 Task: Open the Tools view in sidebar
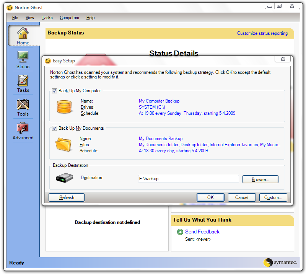coord(23,107)
